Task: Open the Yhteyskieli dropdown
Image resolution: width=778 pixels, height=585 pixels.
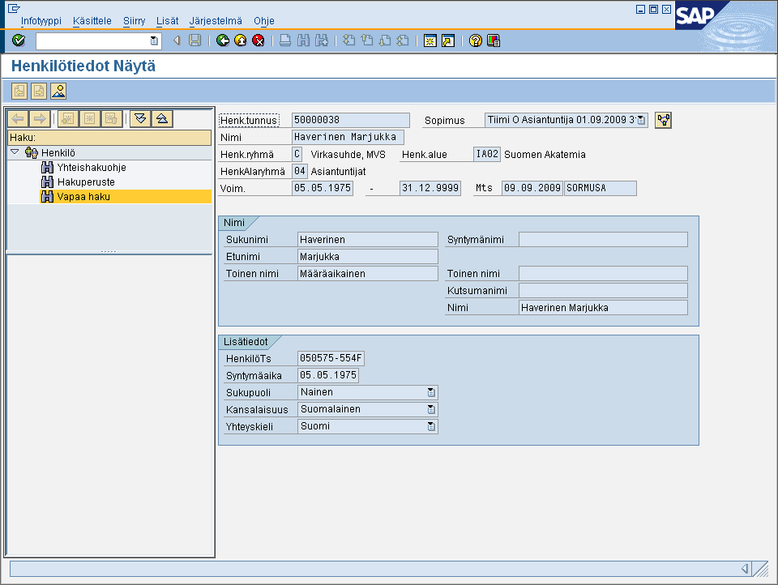Action: 431,426
